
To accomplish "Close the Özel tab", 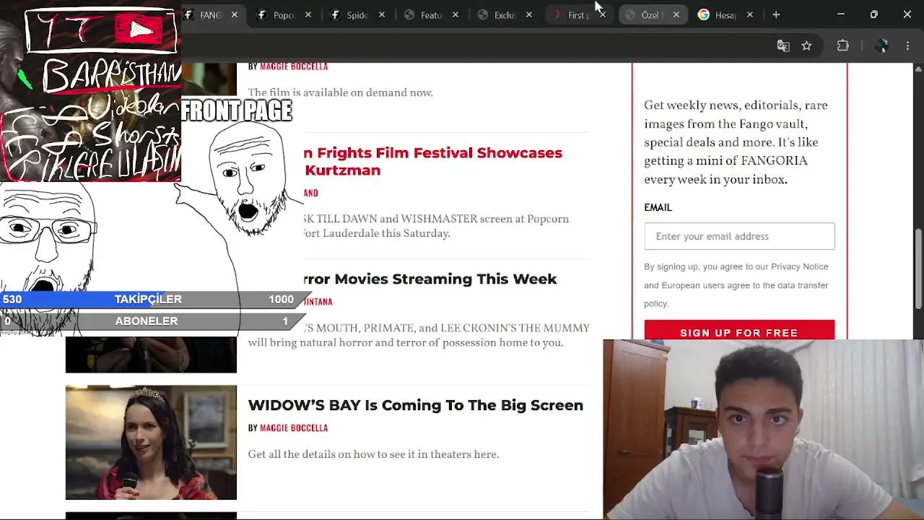I will [x=676, y=14].
